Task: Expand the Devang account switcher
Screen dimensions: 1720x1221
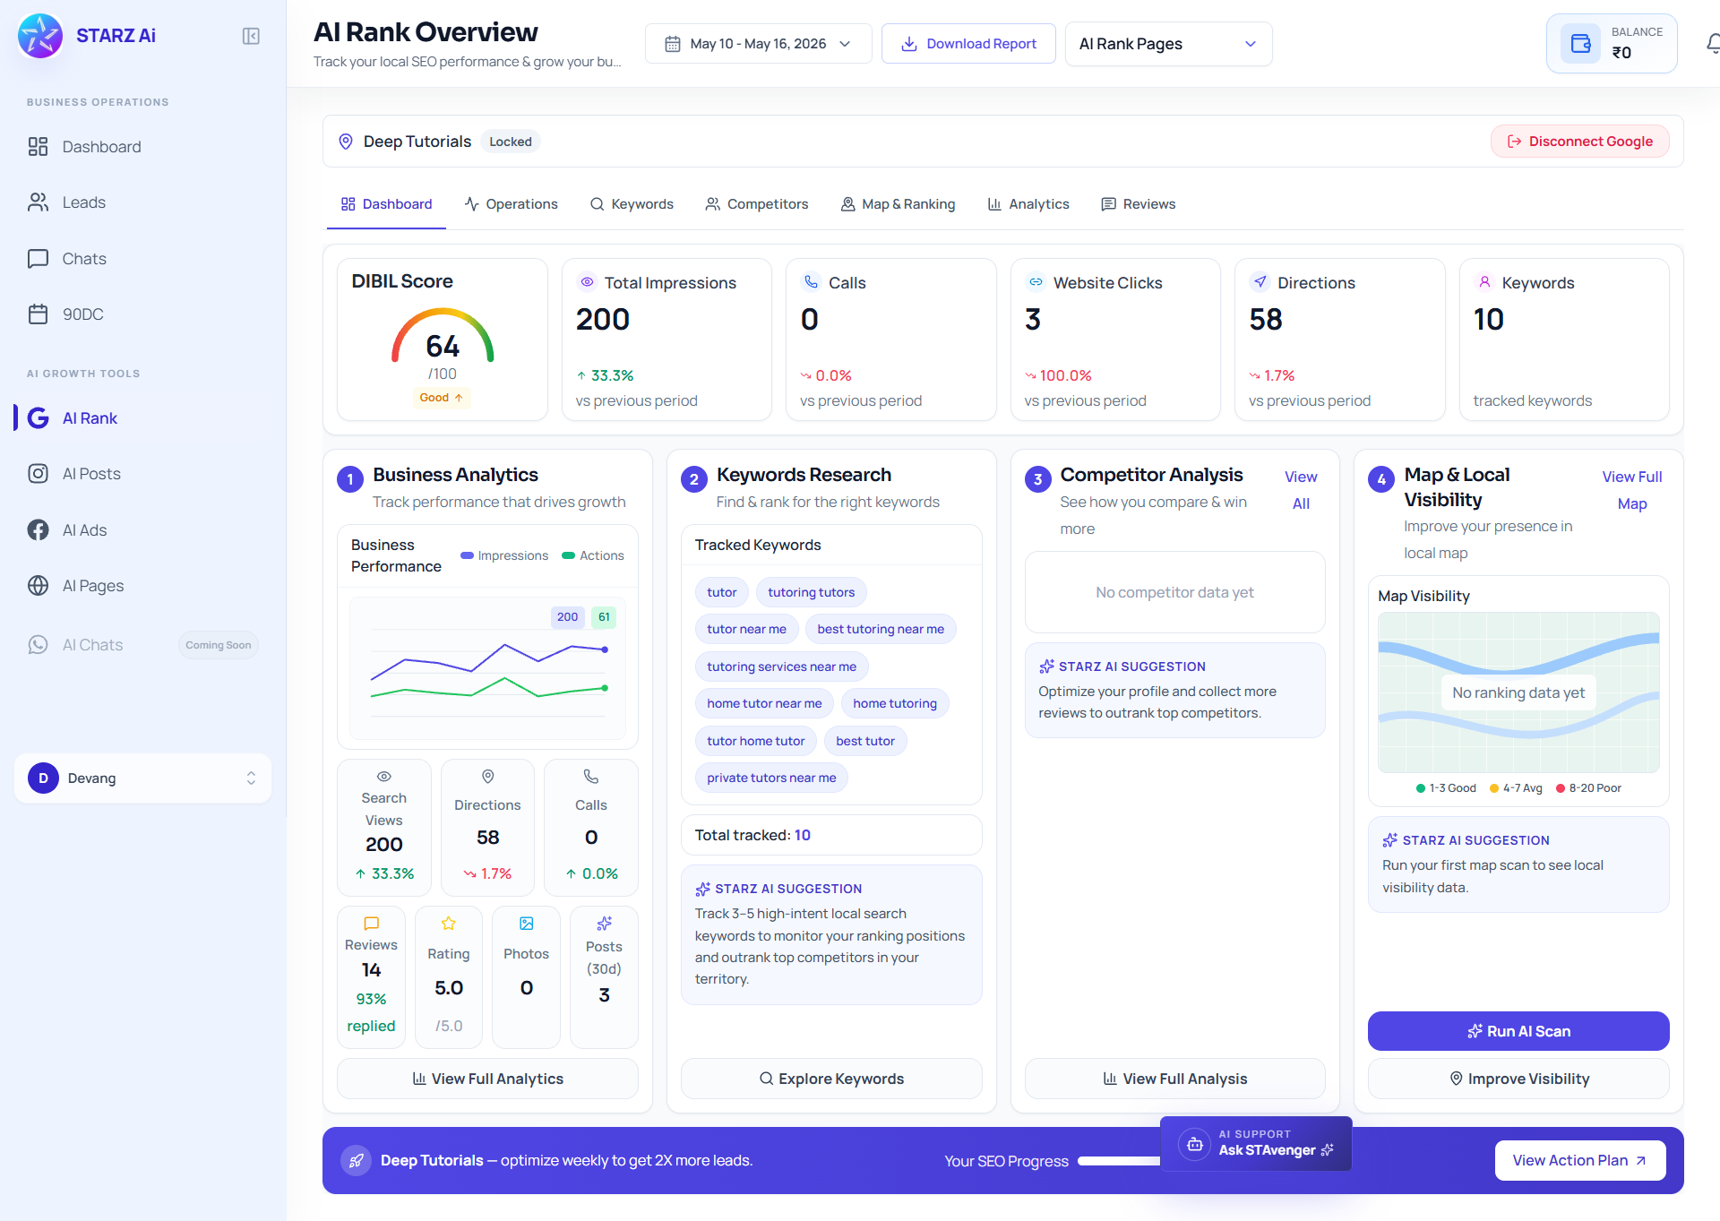Action: (143, 778)
